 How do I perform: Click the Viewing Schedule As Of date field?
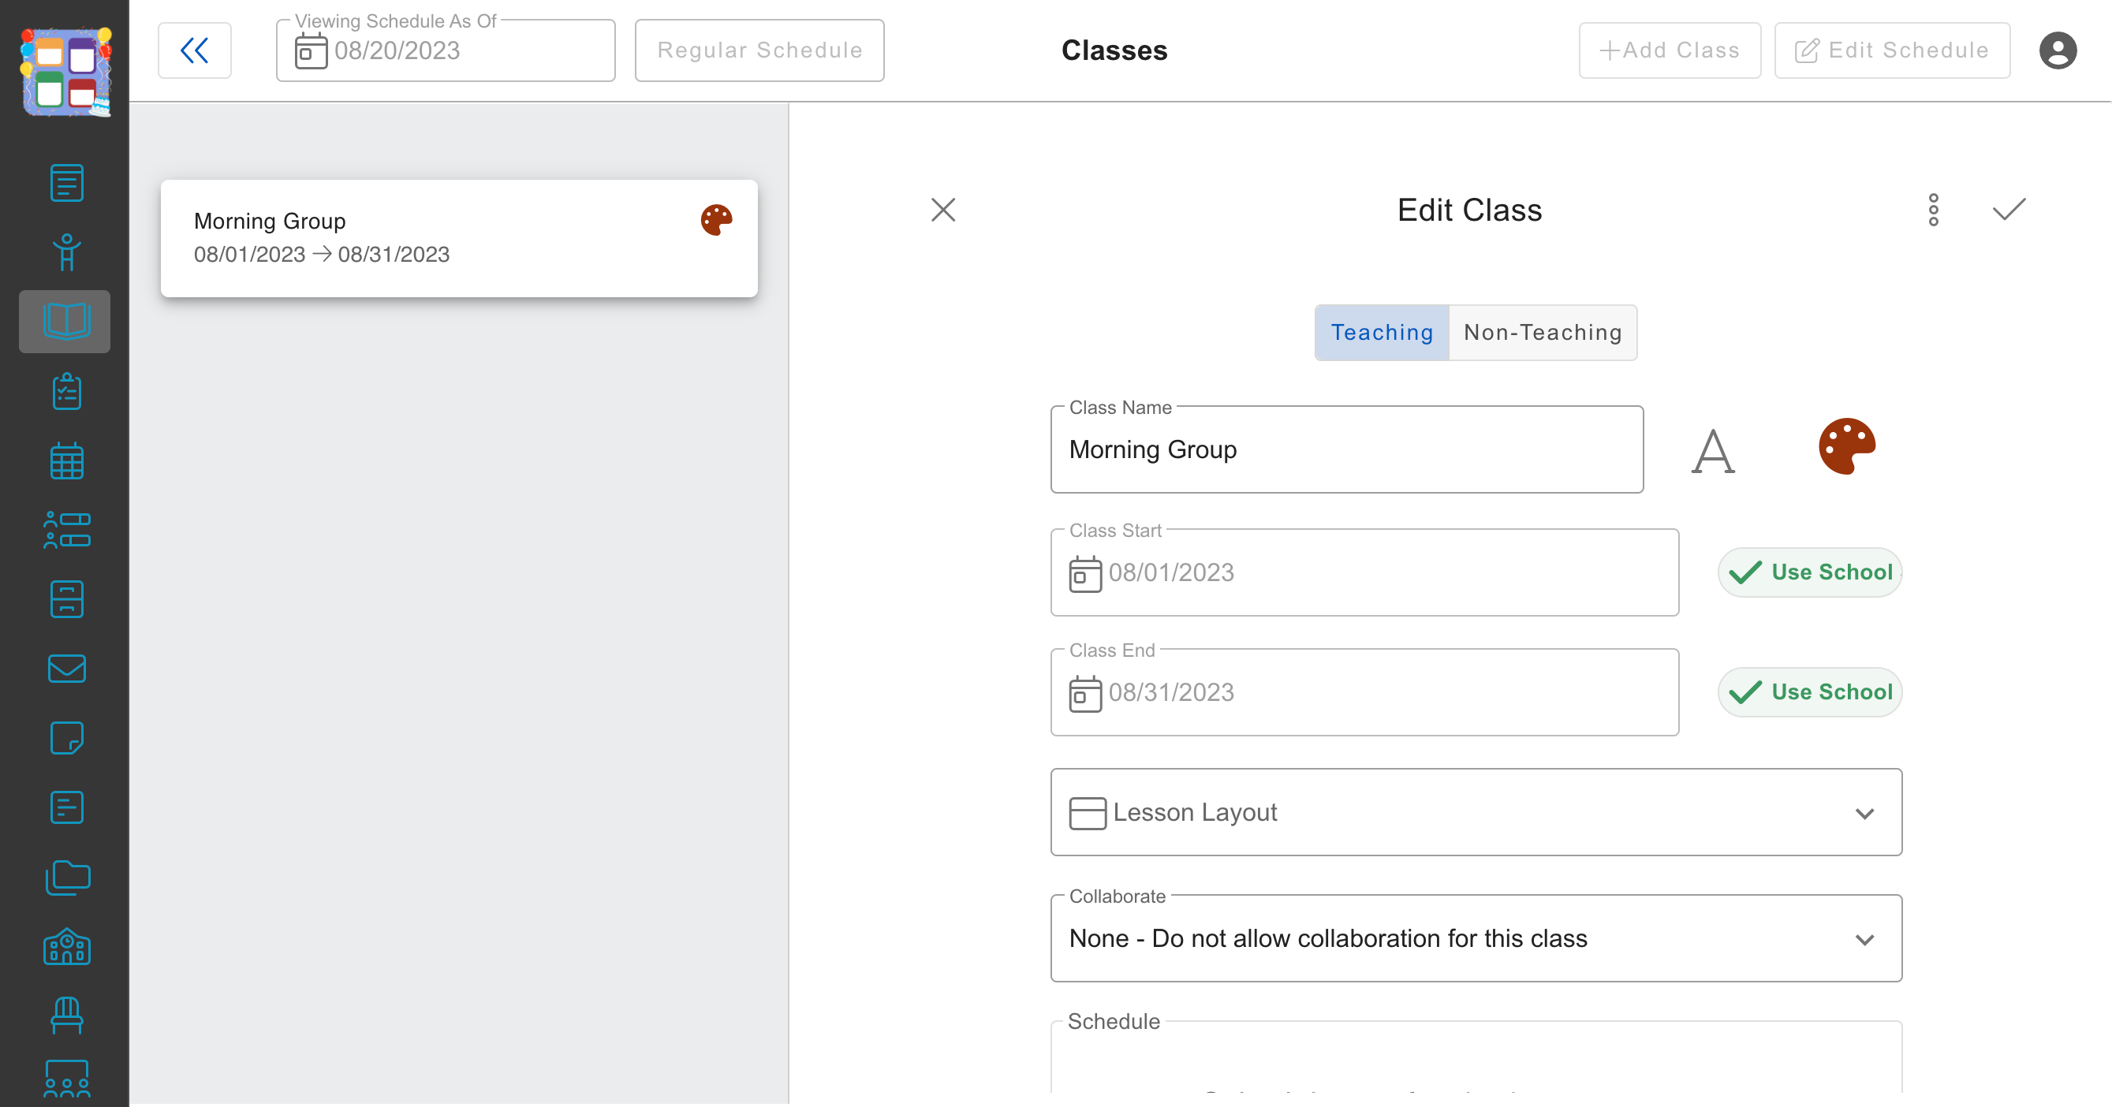coord(446,50)
